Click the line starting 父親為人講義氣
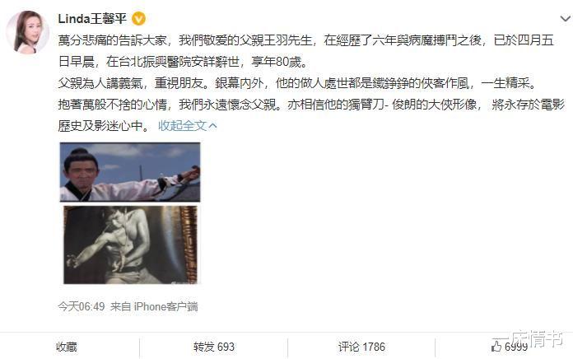The image size is (573, 359). [298, 83]
